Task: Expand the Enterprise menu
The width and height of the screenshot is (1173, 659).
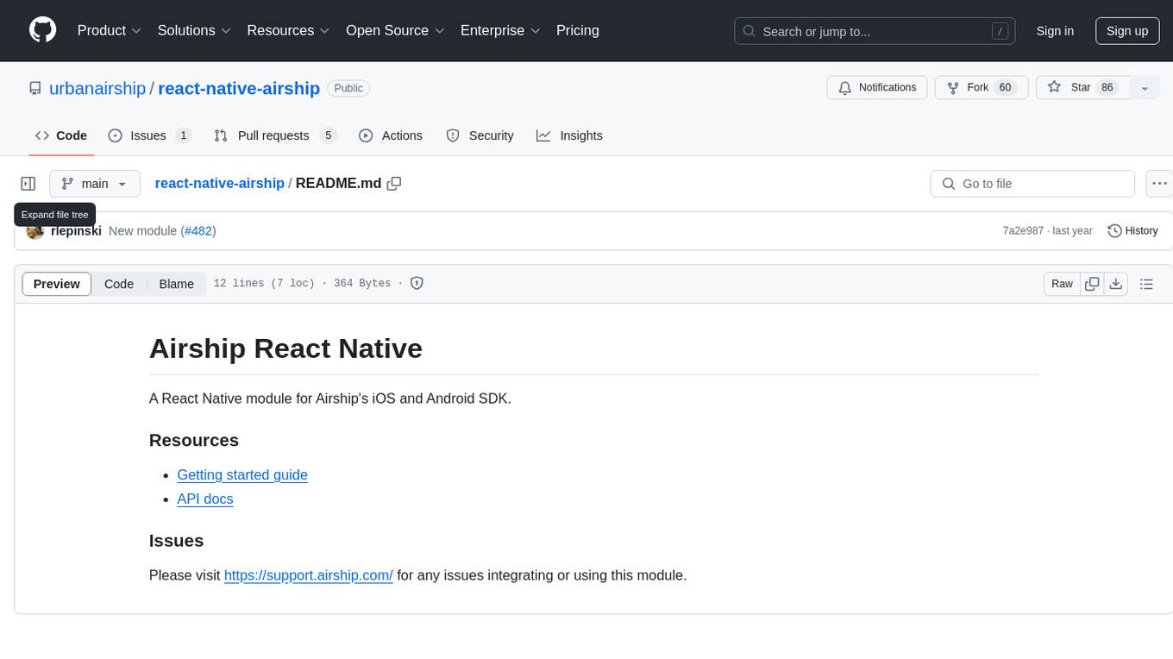Action: click(500, 30)
